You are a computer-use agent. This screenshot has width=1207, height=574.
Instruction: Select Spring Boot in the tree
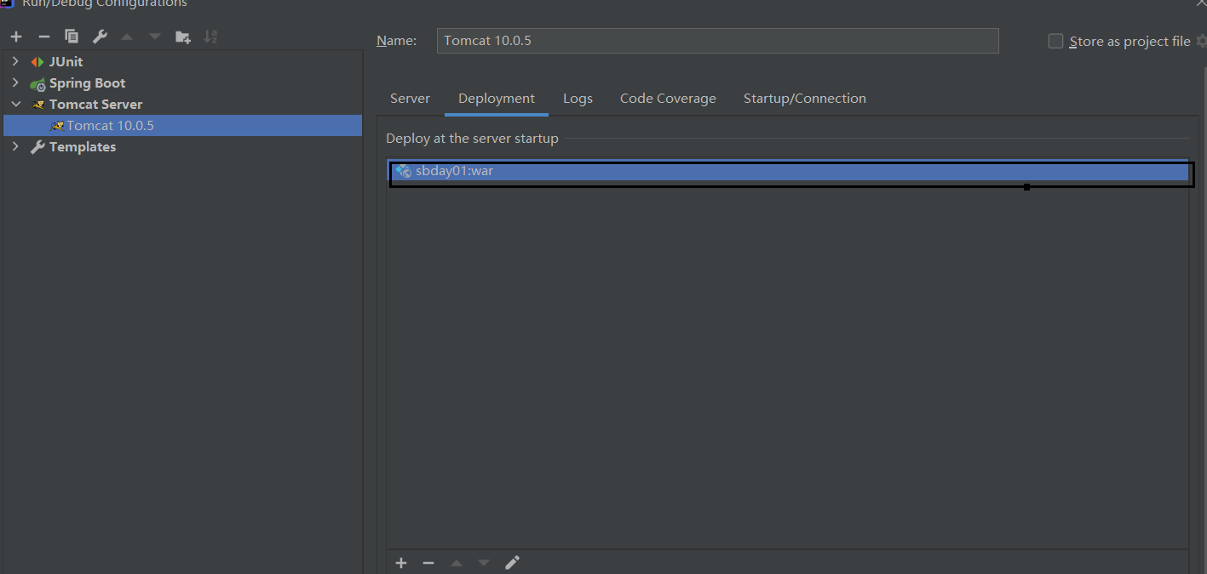(x=87, y=83)
